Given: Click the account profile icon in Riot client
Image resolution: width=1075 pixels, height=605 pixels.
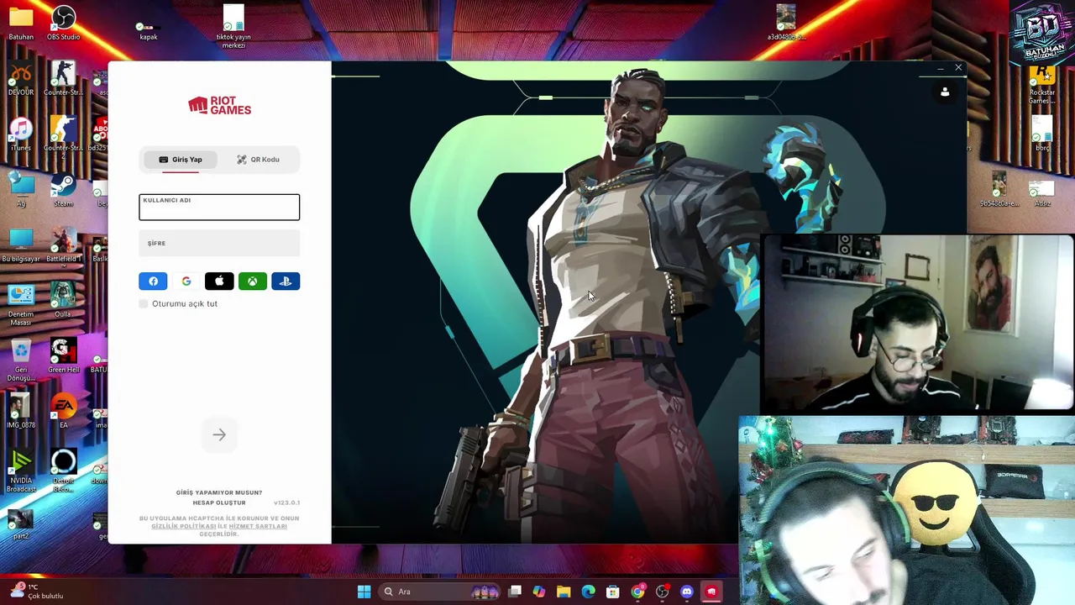Looking at the screenshot, I should pos(945,92).
